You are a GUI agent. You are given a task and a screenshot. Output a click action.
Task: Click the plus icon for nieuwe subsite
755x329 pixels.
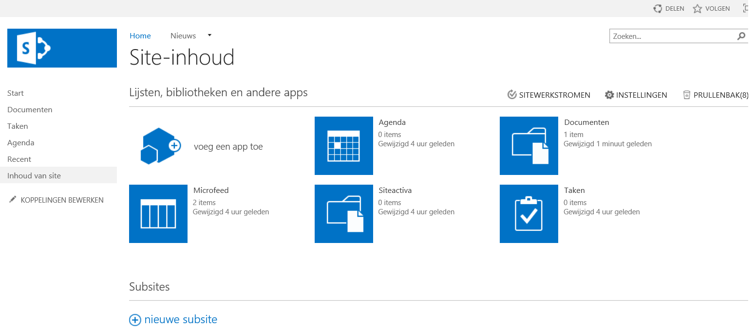point(135,320)
